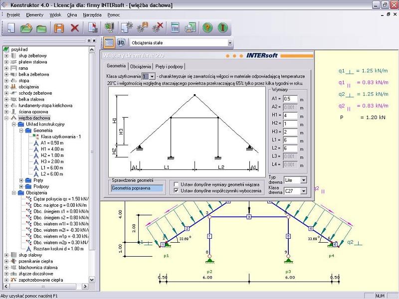Image resolution: width=399 pixels, height=299 pixels.
Task: Select the H1 = 4.00 m tree item
Action: pyautogui.click(x=52, y=149)
